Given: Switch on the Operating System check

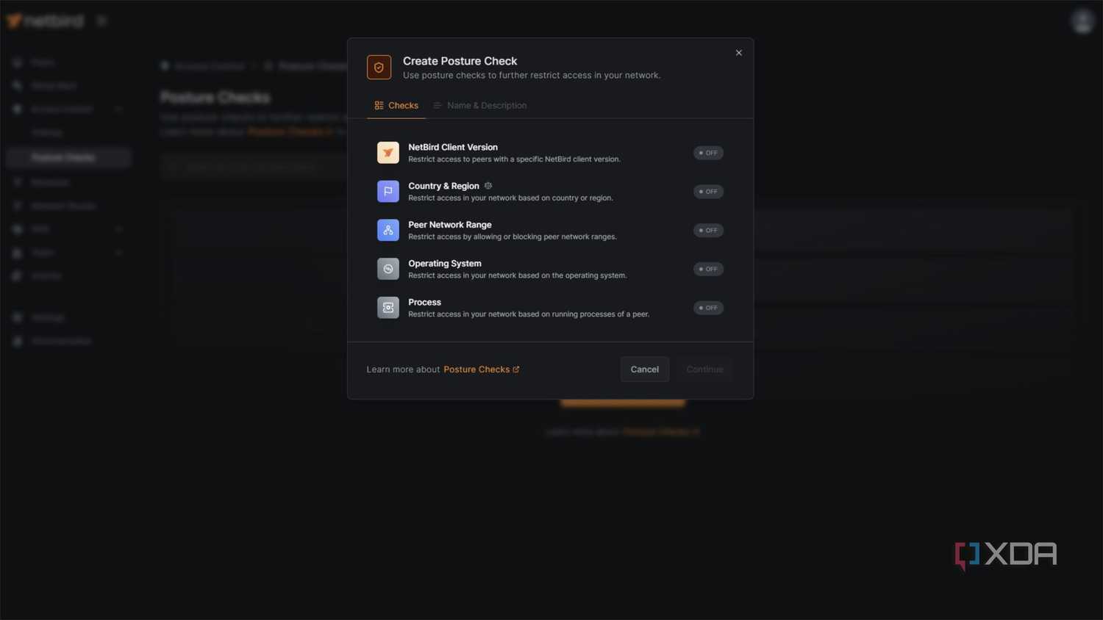Looking at the screenshot, I should coord(708,269).
